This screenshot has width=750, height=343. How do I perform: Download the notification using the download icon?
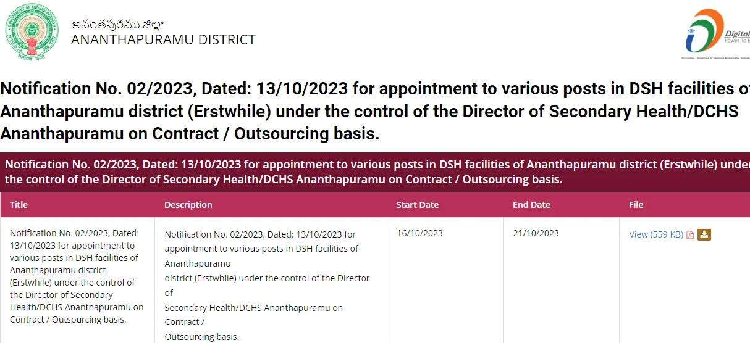(x=704, y=234)
